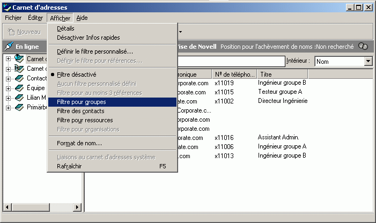Open the Aide menu

(82, 18)
